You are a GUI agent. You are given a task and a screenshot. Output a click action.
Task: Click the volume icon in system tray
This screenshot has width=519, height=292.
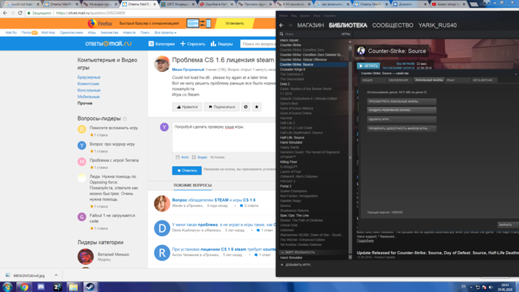(x=491, y=287)
